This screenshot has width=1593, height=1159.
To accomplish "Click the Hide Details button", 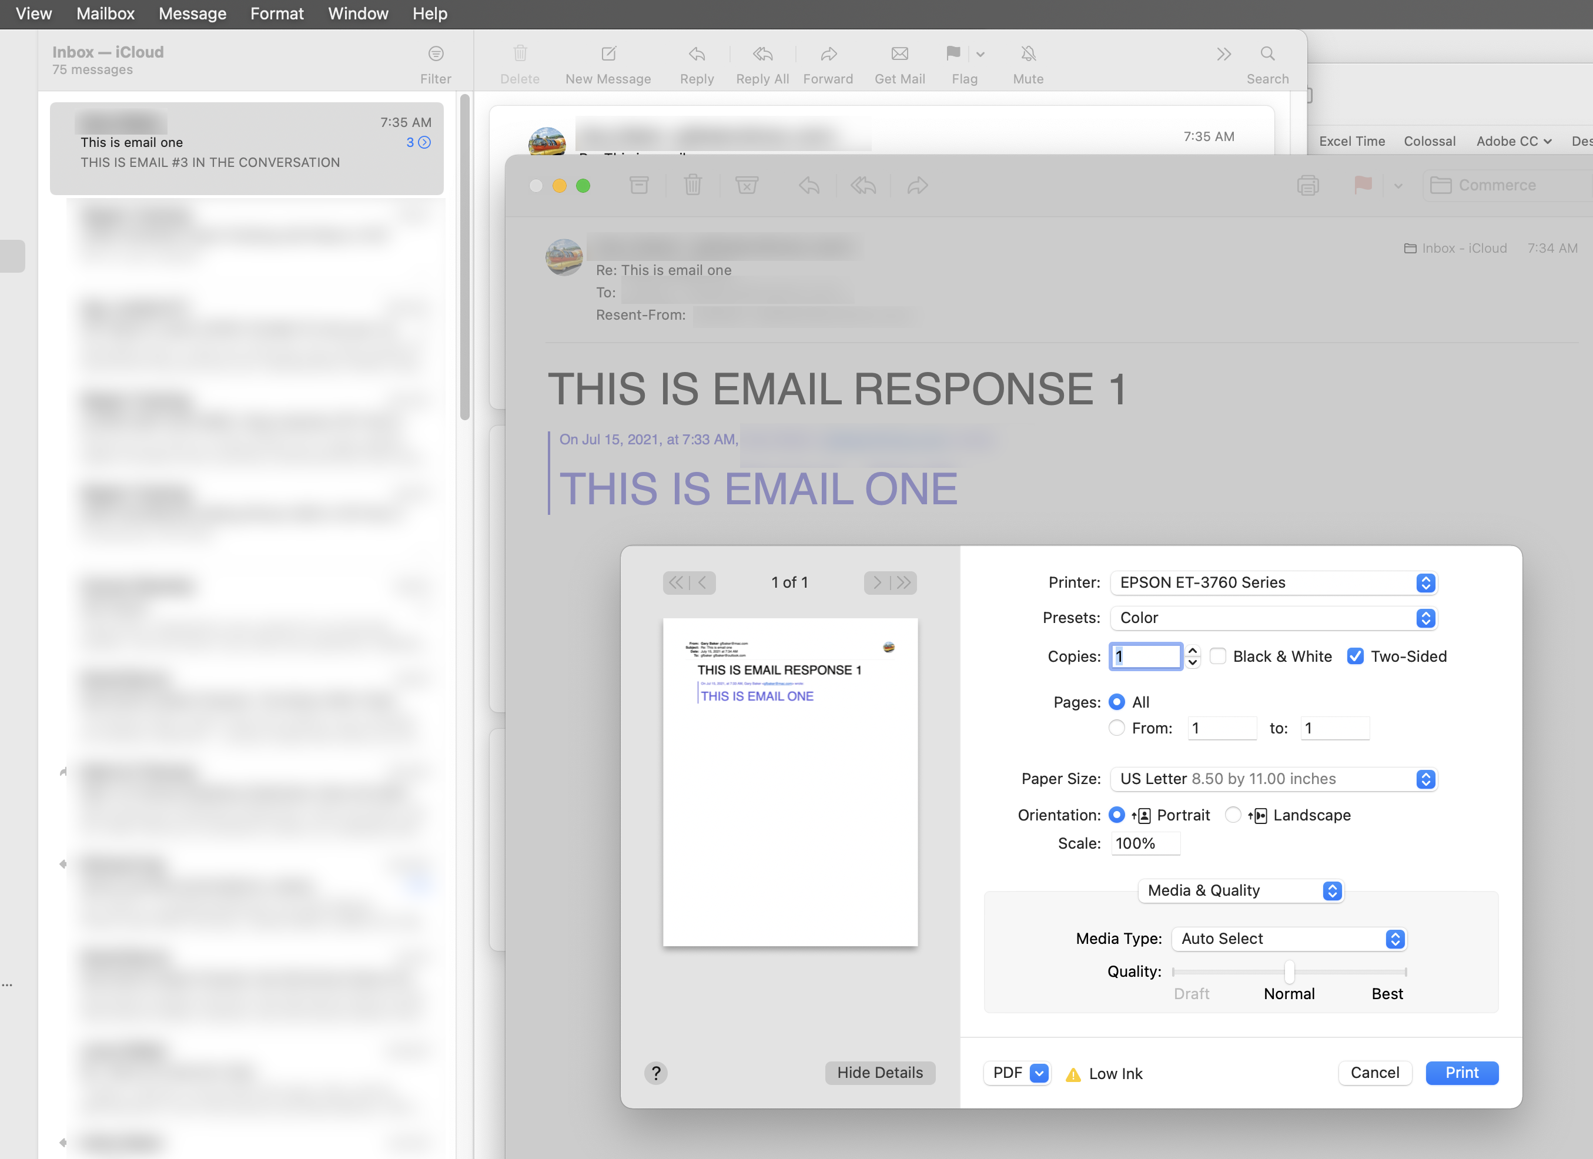I will (879, 1073).
